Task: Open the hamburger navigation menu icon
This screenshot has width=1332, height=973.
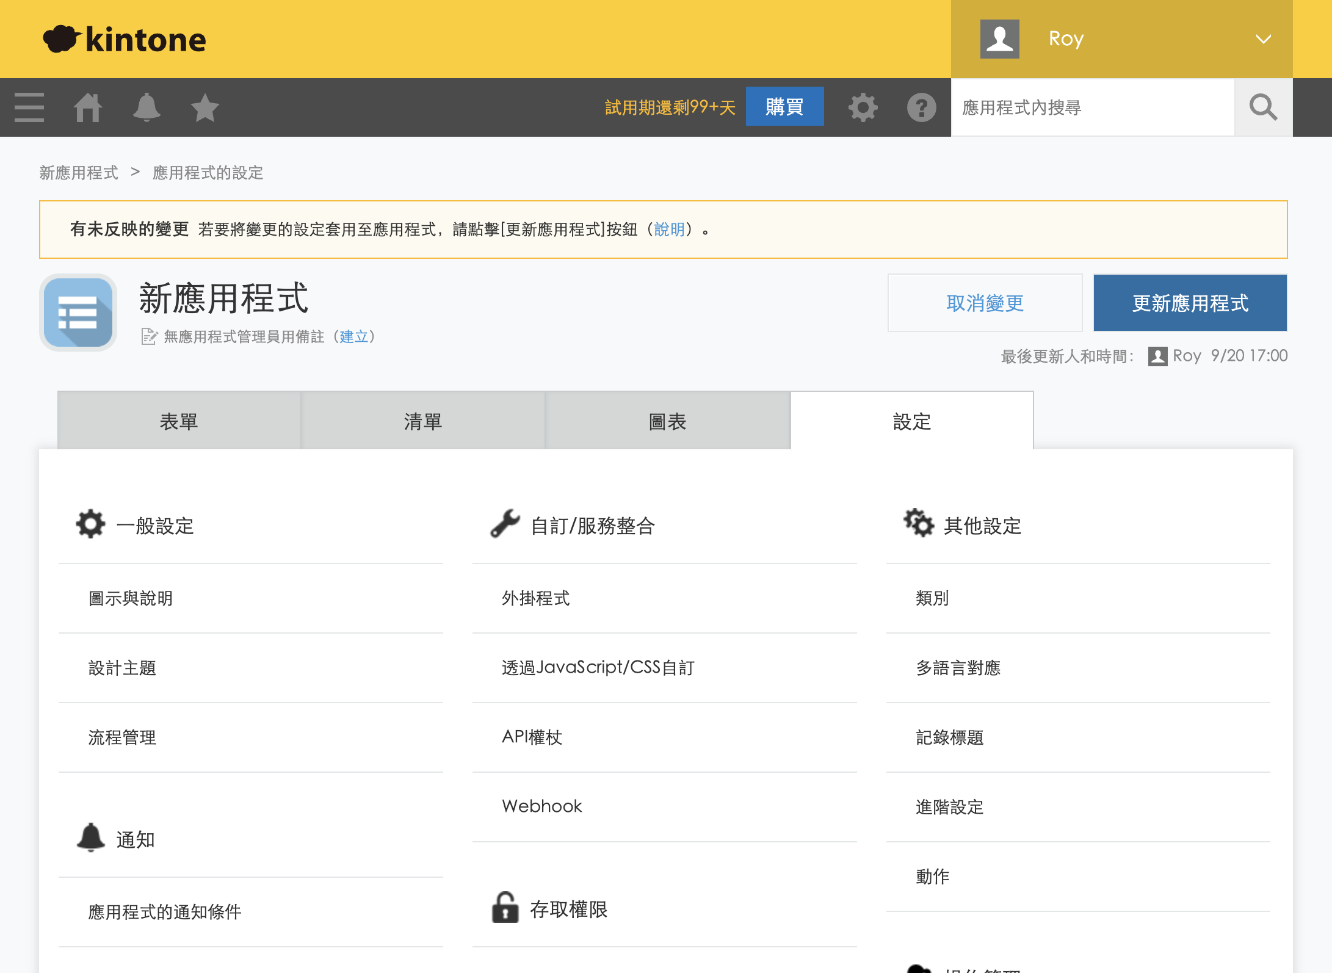Action: [29, 107]
